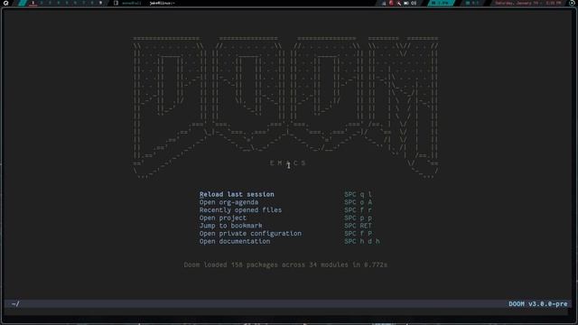This screenshot has height=325, width=578.
Task: Switch to workspace 1 in the top bar
Action: pyautogui.click(x=33, y=3)
